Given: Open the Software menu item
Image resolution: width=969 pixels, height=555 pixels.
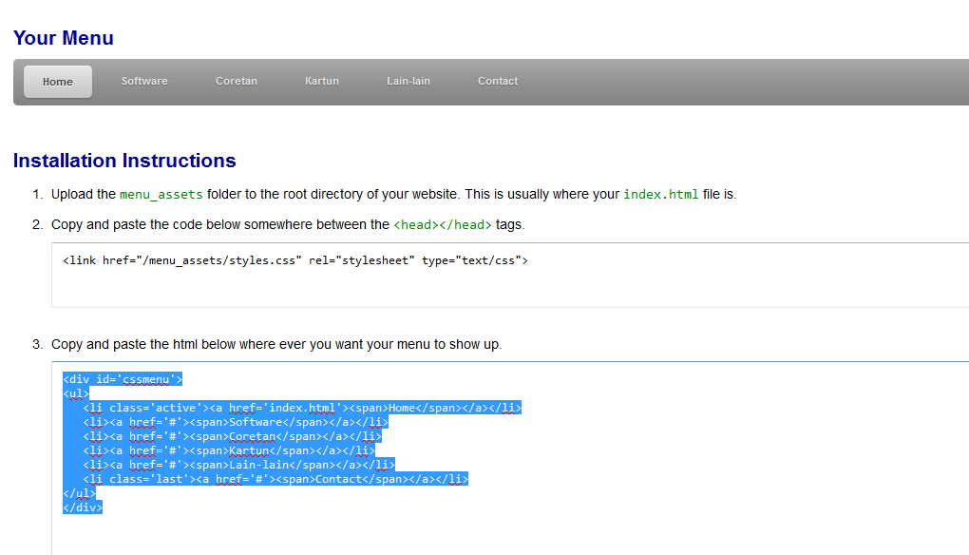Looking at the screenshot, I should click(x=144, y=82).
